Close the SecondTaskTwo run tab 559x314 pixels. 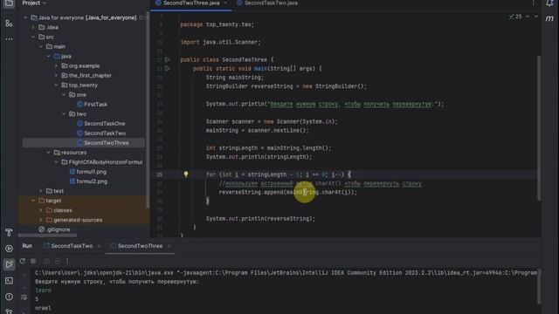click(99, 246)
